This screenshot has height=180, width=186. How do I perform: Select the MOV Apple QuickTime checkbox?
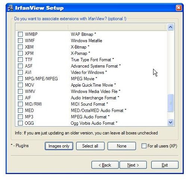tap(20, 85)
